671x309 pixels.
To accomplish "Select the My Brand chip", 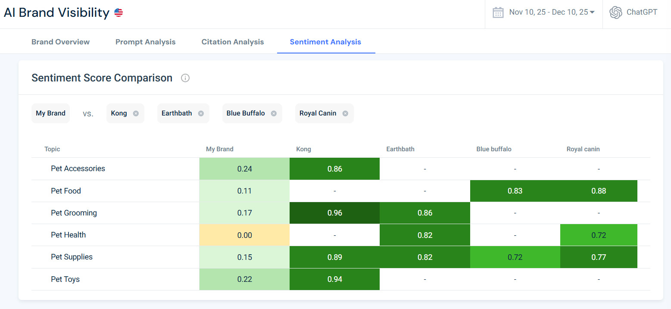I will (x=50, y=113).
